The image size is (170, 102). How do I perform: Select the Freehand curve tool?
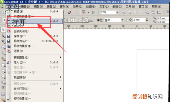tap(3, 53)
